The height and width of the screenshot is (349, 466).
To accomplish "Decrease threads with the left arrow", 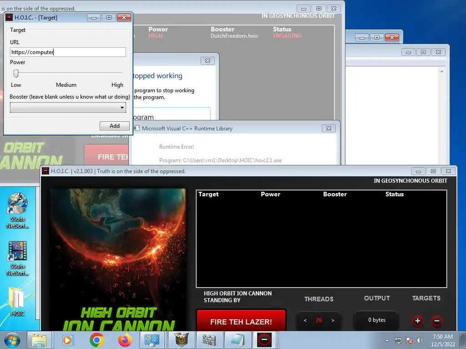I will tap(305, 320).
